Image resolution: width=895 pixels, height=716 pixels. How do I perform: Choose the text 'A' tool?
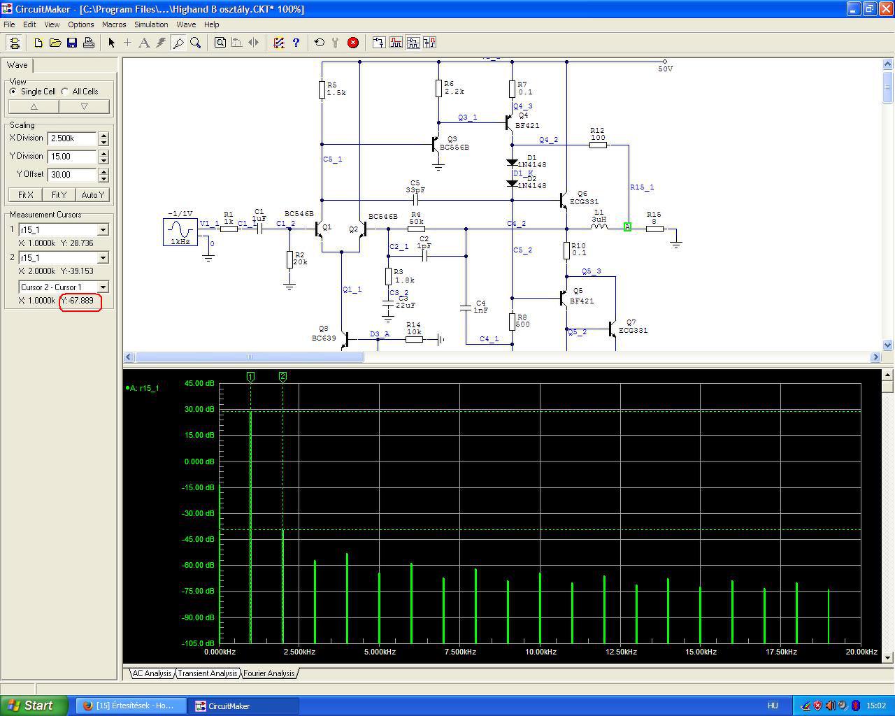(144, 43)
